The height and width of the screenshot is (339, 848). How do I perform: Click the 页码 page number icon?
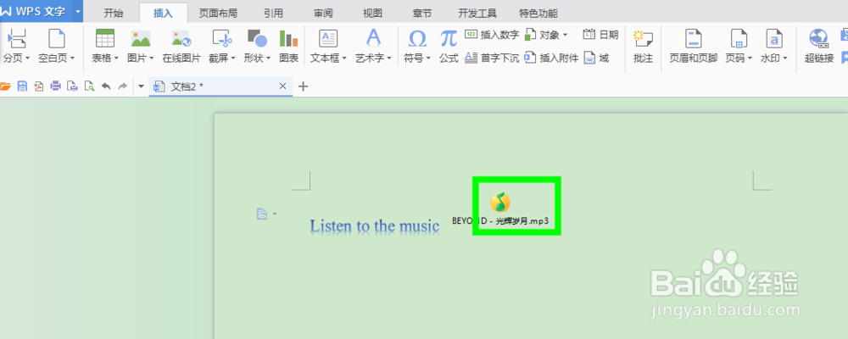739,39
